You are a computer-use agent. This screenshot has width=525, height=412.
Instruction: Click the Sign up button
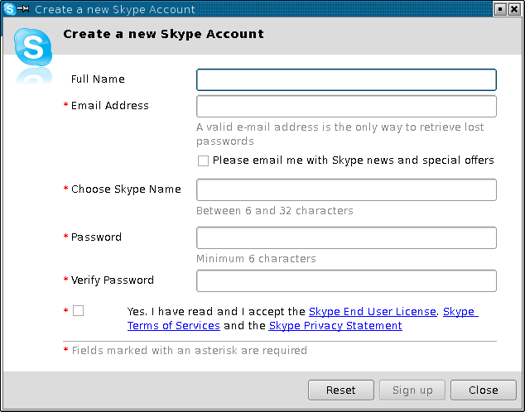point(412,390)
